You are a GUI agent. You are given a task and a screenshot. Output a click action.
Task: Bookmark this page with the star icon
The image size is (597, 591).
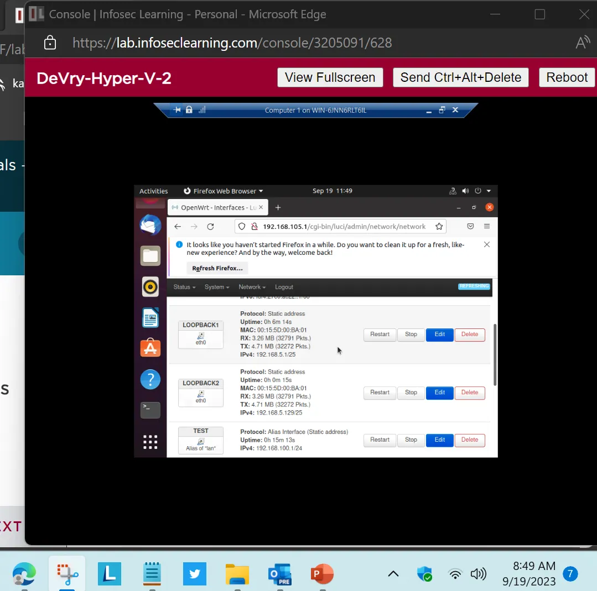pyautogui.click(x=439, y=227)
